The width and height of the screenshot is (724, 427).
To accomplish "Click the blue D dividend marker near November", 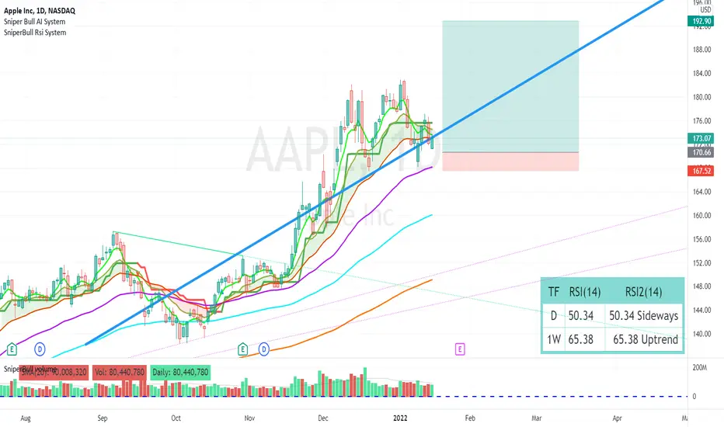I will (x=264, y=349).
